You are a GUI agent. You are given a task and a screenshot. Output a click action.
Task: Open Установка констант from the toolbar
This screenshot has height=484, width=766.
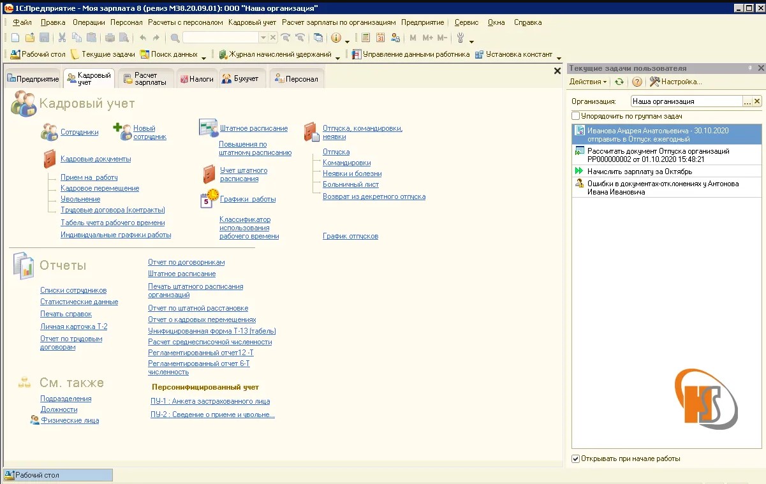point(513,54)
